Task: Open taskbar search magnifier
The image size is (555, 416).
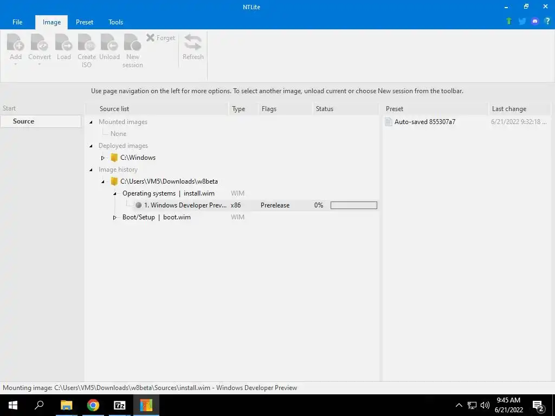Action: point(39,405)
